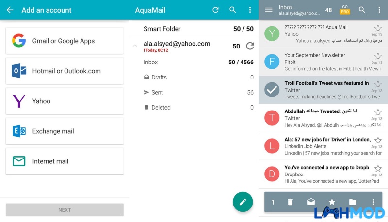The image size is (388, 222).
Task: Tap the NEXT button
Action: [x=65, y=210]
